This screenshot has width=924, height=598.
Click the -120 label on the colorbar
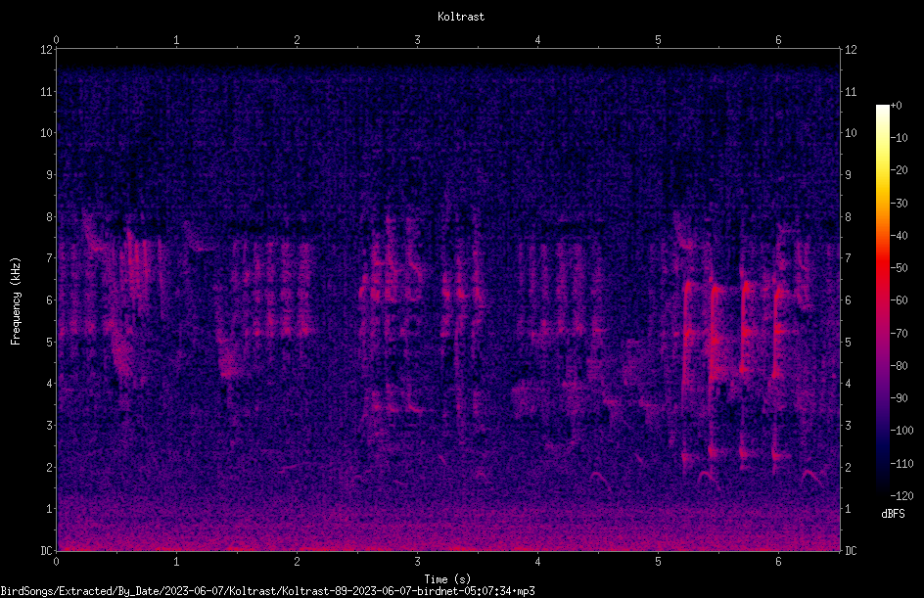coord(901,495)
